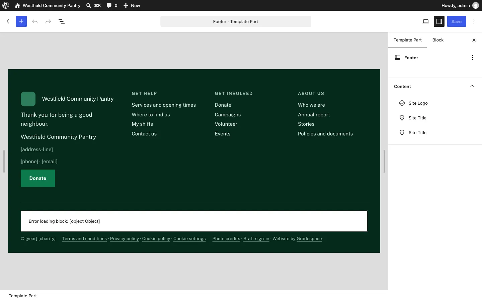Click the Contact us link

click(144, 134)
